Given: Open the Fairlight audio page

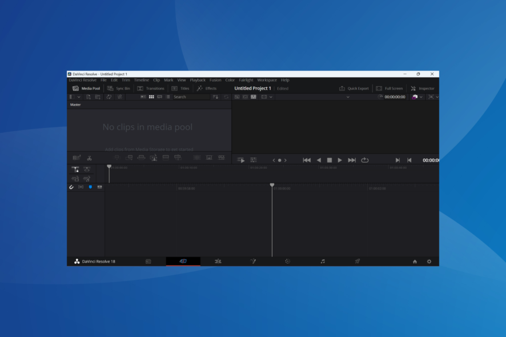Looking at the screenshot, I should (x=322, y=261).
